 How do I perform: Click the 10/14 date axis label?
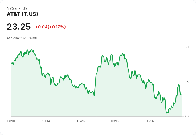46,121
